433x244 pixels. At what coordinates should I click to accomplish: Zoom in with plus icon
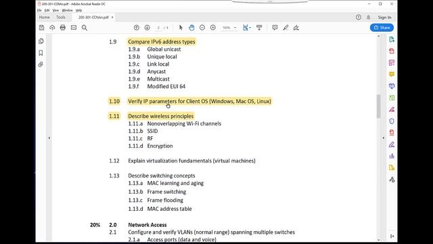[x=213, y=28]
